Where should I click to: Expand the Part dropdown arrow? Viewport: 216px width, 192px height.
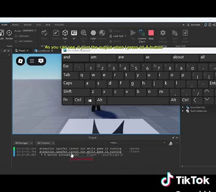click(65, 42)
